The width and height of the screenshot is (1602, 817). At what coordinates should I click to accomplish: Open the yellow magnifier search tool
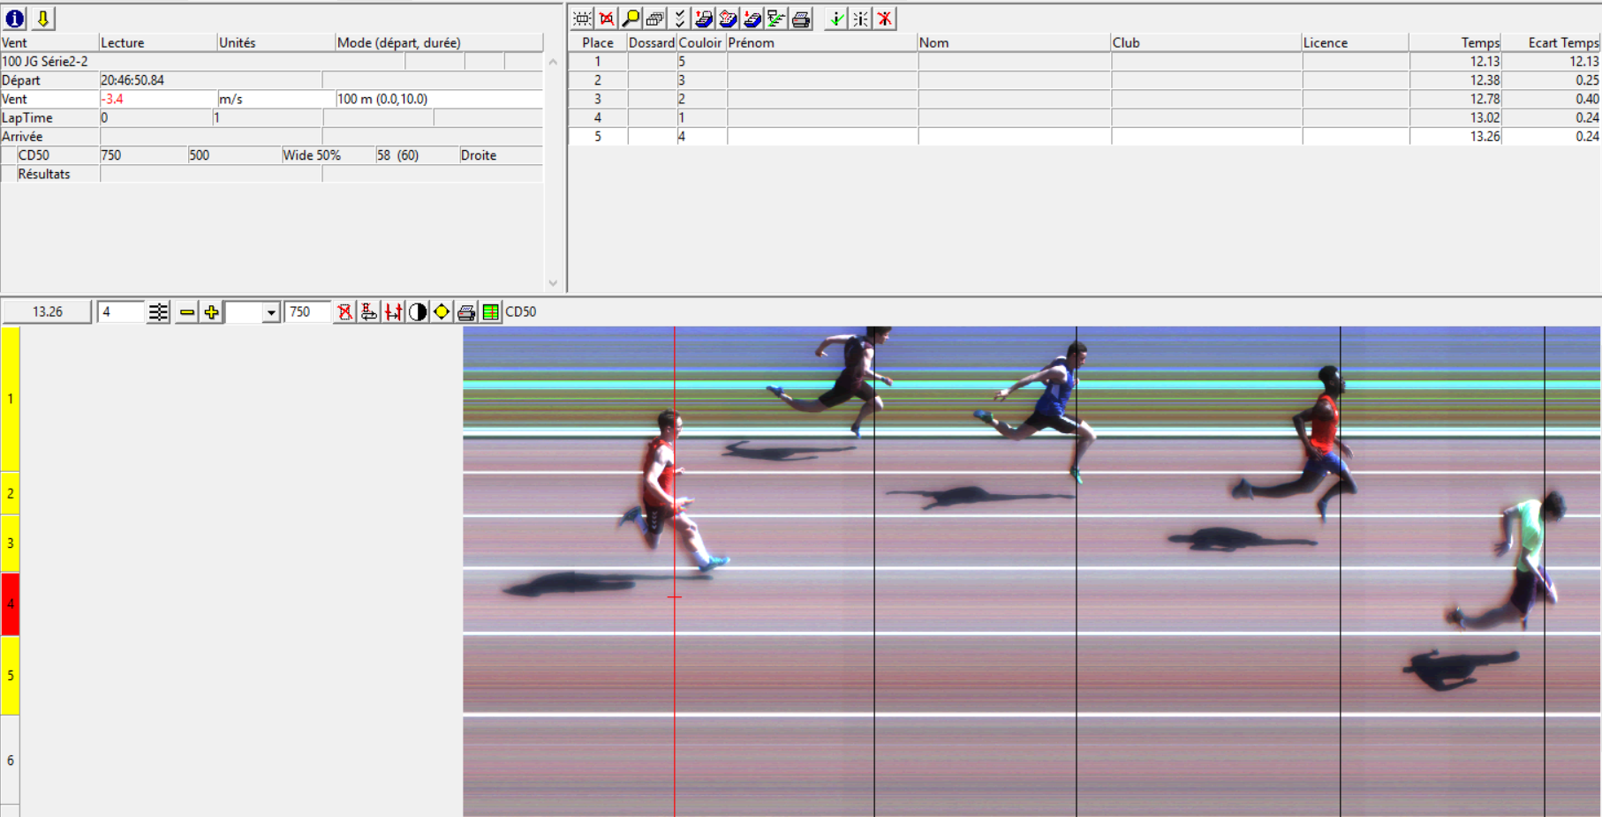tap(631, 19)
